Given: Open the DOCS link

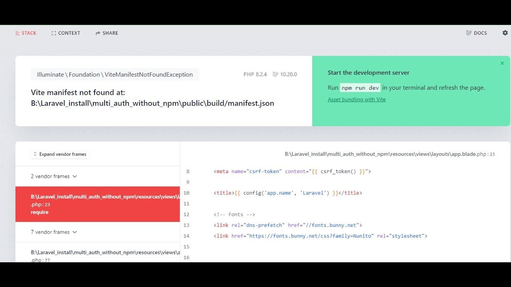Looking at the screenshot, I should (476, 33).
